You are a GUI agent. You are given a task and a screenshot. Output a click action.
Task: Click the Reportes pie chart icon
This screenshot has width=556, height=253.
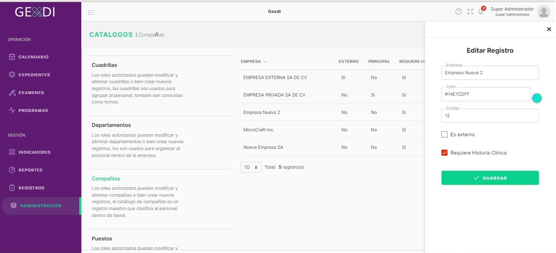tap(12, 170)
